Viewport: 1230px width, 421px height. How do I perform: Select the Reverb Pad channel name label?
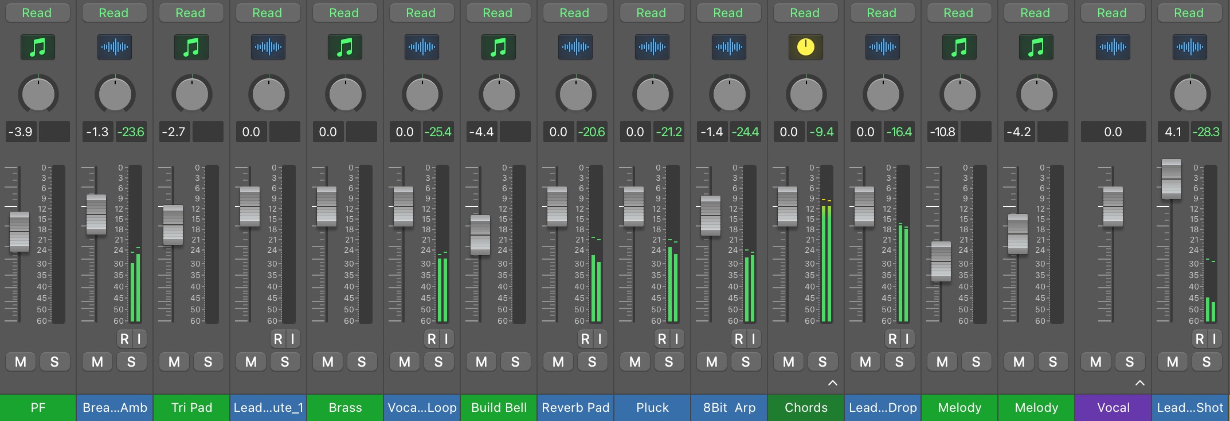pos(575,408)
